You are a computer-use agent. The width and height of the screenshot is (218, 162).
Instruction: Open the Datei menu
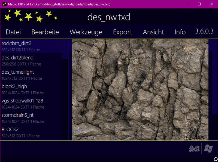(13, 32)
